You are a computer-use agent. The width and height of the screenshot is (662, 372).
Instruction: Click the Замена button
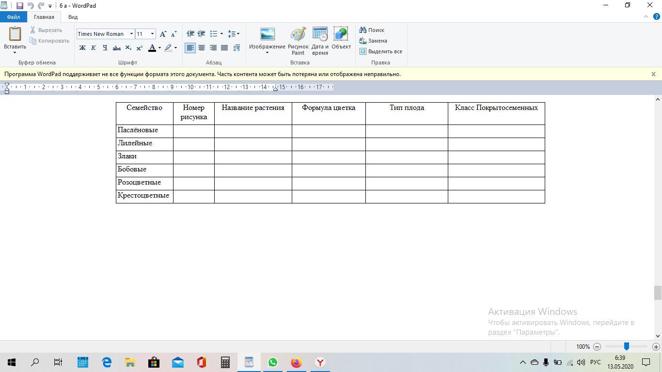coord(373,41)
